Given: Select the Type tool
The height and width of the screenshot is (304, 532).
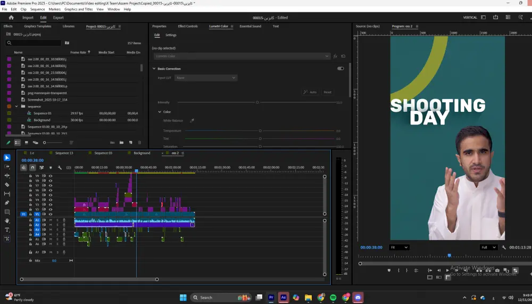Looking at the screenshot, I should tap(7, 229).
